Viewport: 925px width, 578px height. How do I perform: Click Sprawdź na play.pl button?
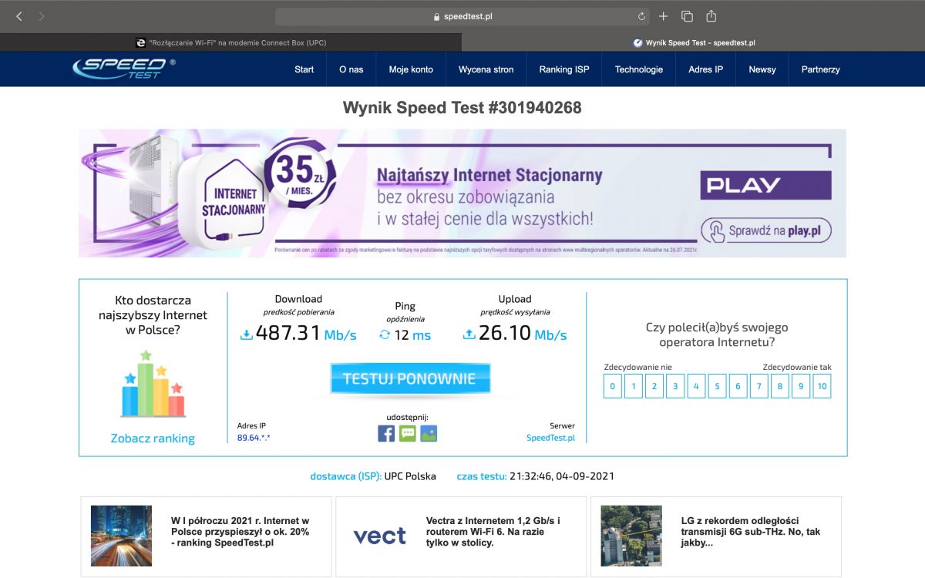tap(766, 230)
